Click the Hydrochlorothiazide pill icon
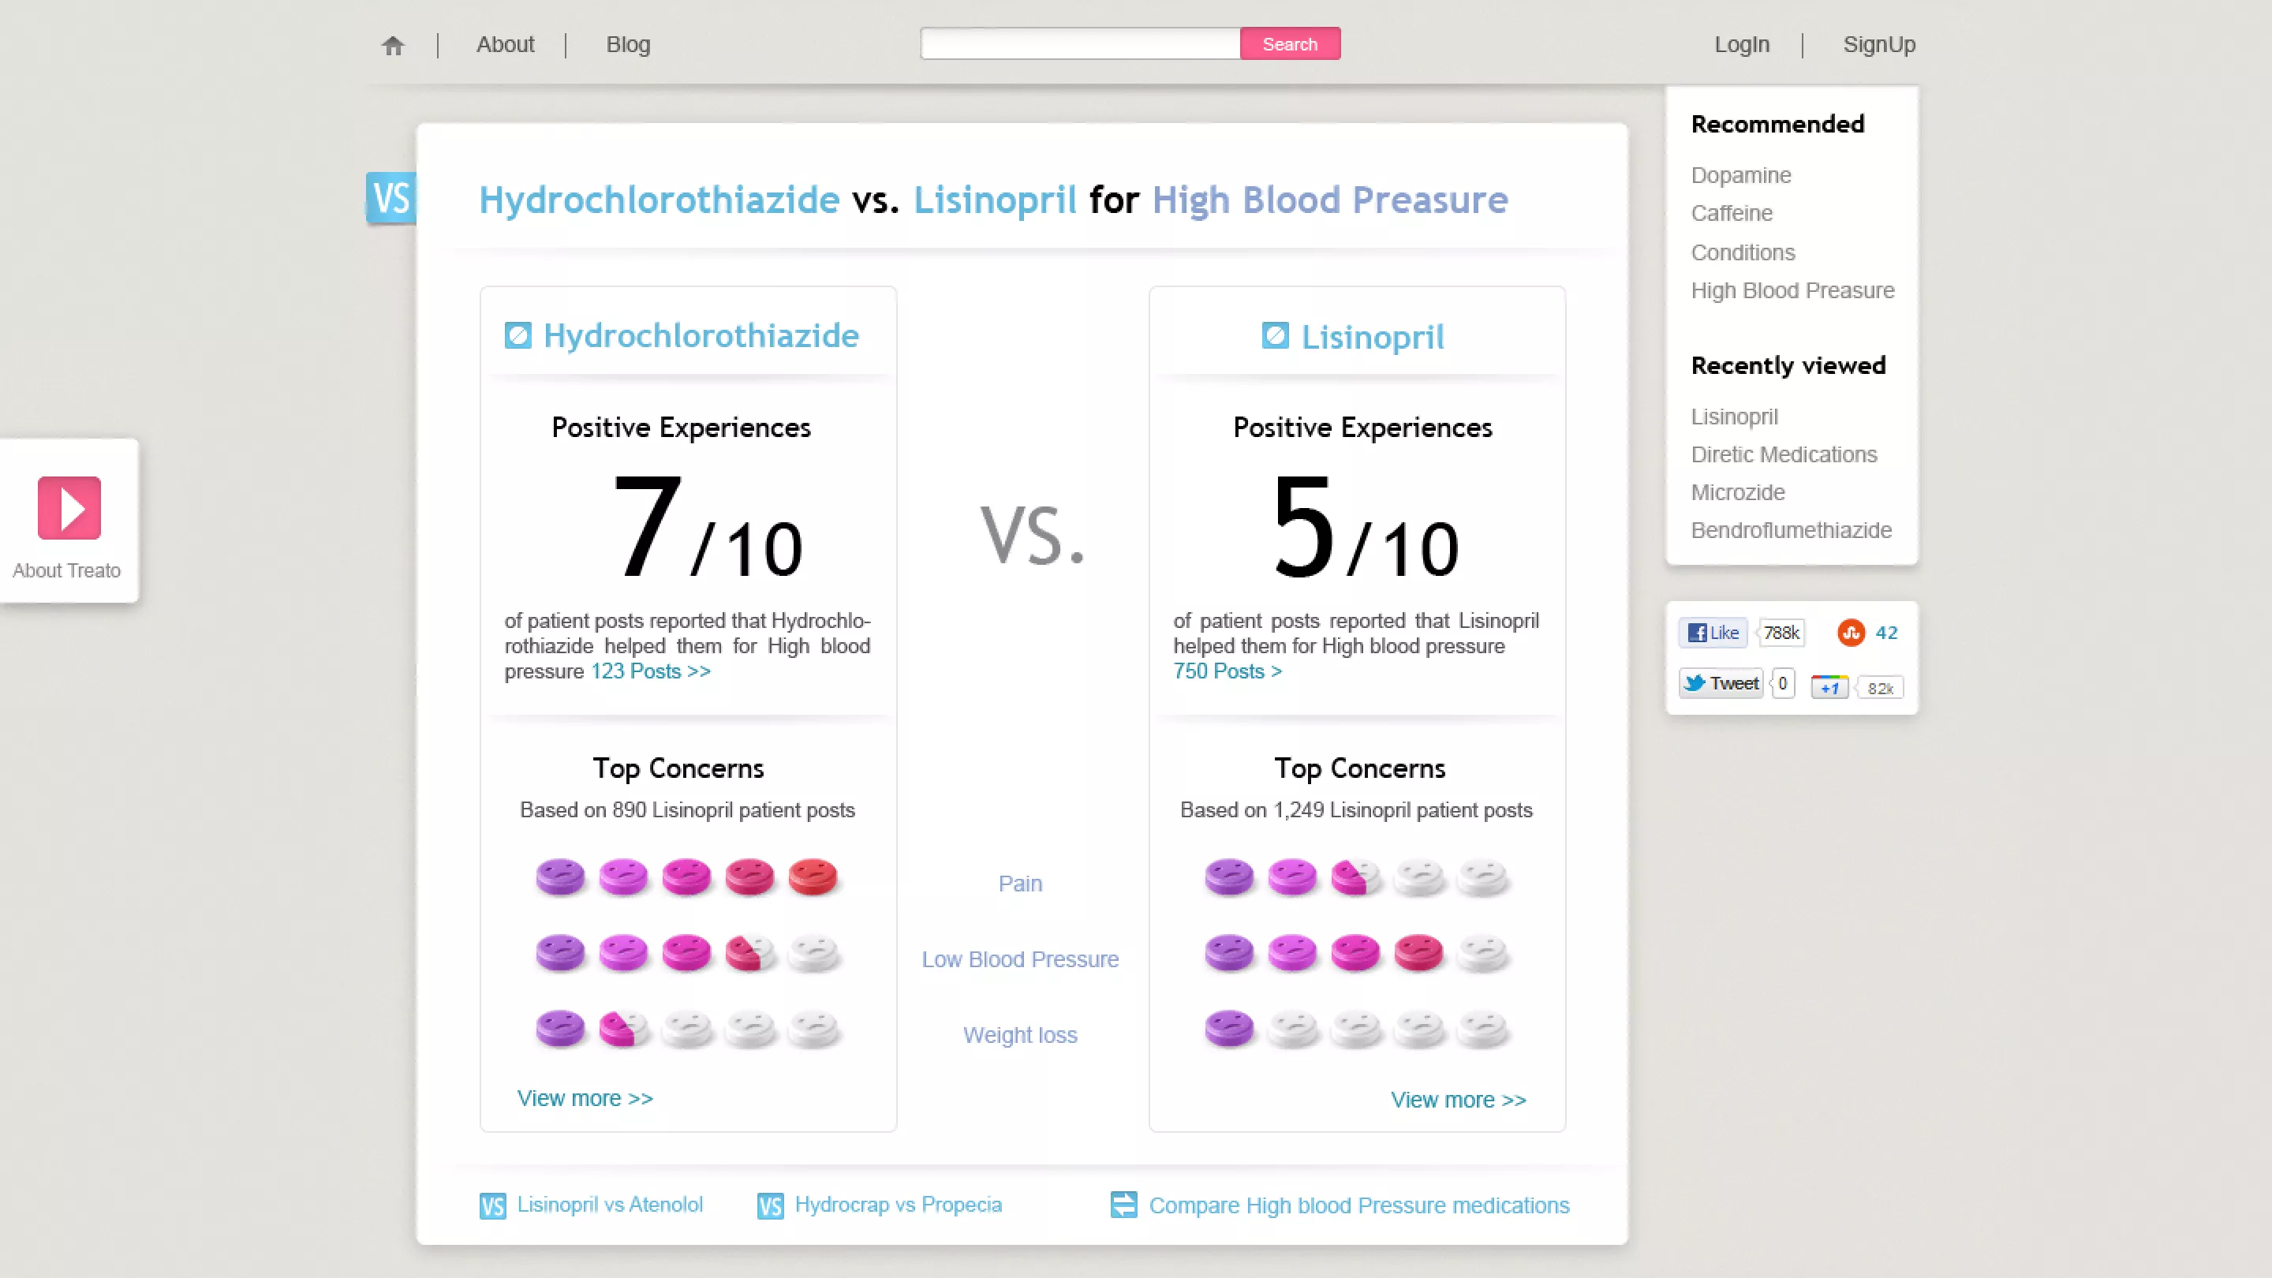The height and width of the screenshot is (1278, 2272). coord(520,334)
